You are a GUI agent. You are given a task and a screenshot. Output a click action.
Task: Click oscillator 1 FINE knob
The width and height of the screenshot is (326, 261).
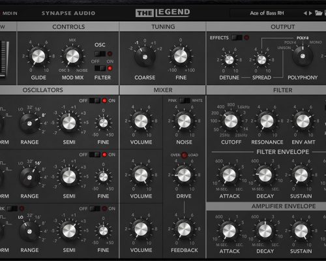[x=103, y=123]
